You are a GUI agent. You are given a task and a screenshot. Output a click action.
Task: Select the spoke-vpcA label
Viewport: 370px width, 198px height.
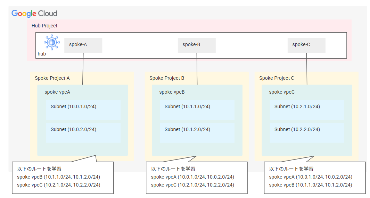pos(57,92)
